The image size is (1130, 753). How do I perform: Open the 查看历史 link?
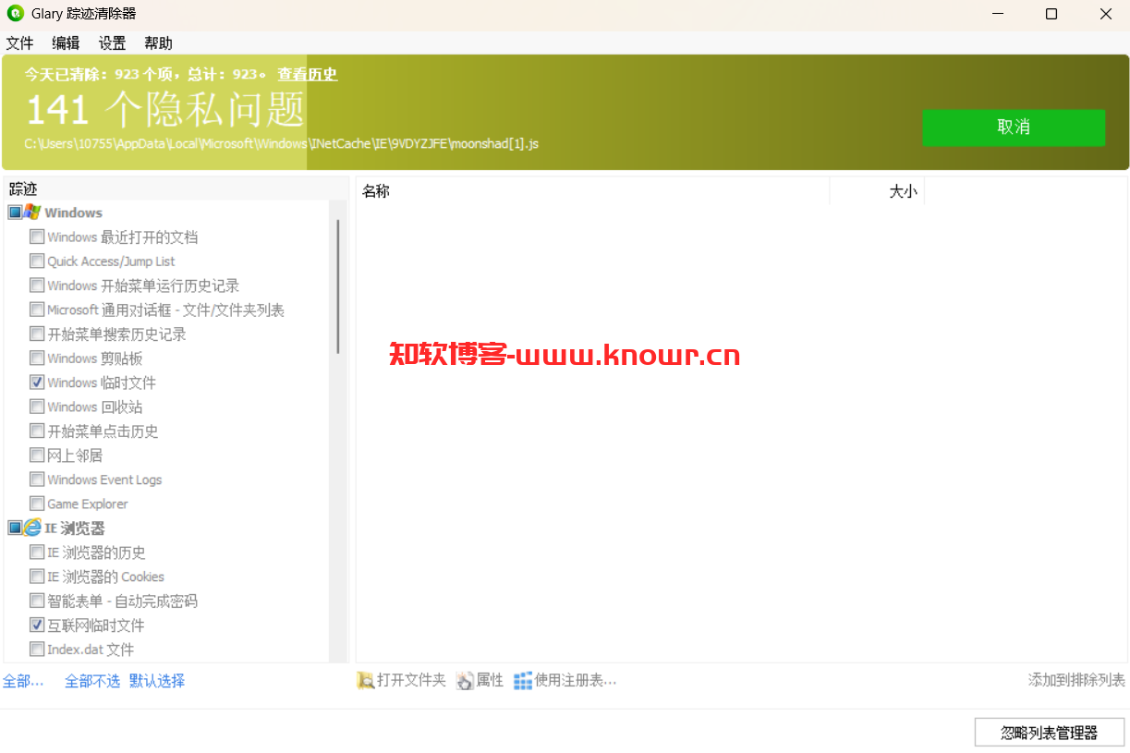coord(308,74)
